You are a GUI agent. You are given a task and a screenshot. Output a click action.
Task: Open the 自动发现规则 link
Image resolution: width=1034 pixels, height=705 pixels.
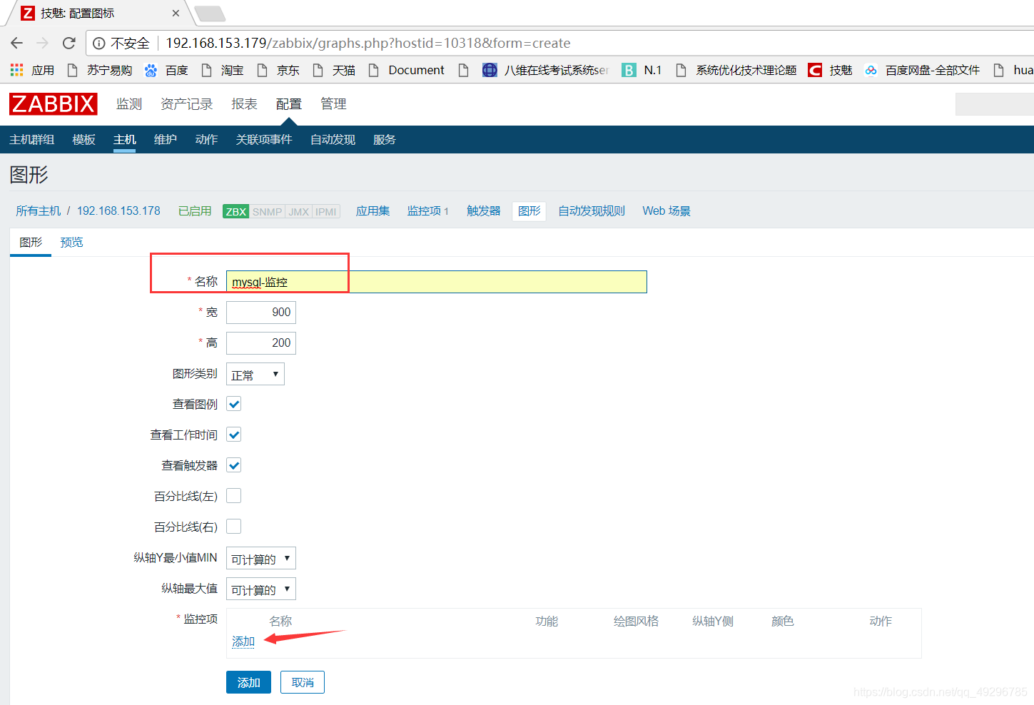tap(592, 211)
